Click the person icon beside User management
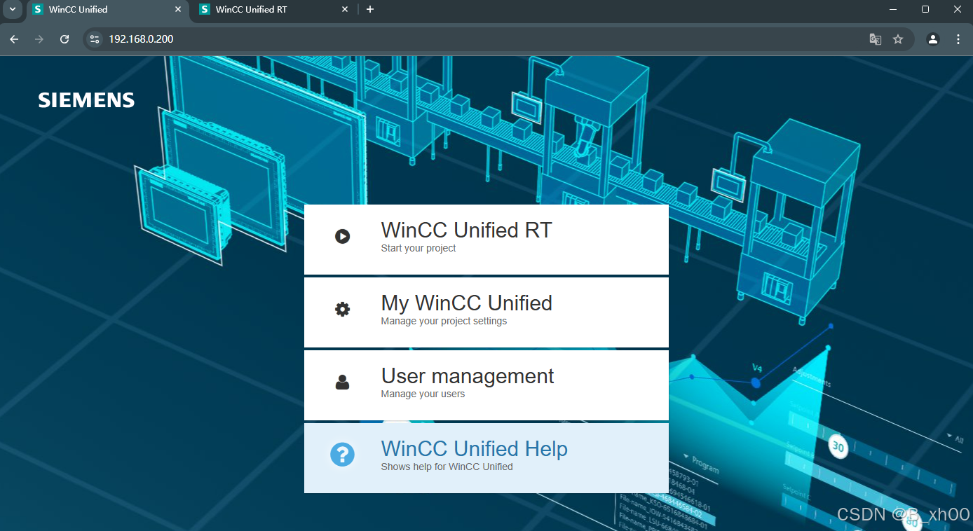This screenshot has height=531, width=973. pos(342,382)
